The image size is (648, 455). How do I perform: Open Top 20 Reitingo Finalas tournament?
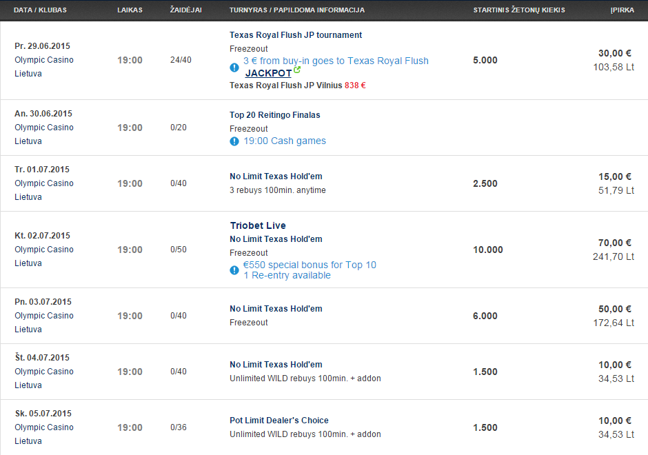point(275,115)
